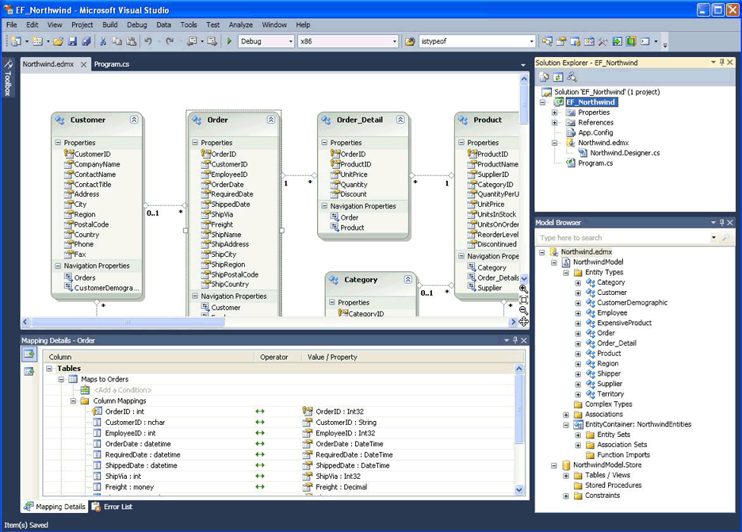This screenshot has width=742, height=532.
Task: Click the New Project toolbar icon
Action: 16,42
